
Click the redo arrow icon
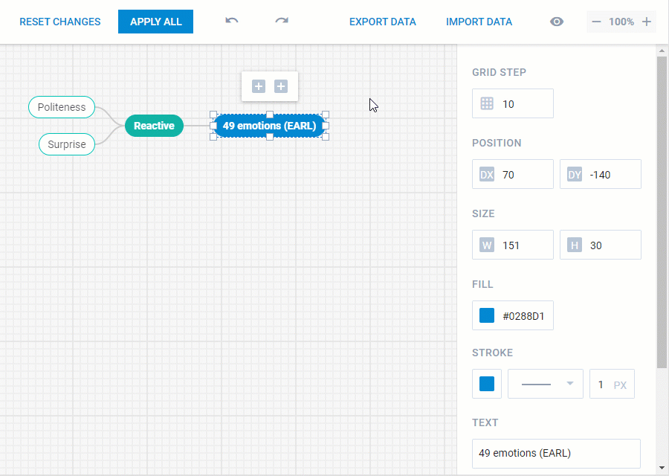(x=282, y=21)
